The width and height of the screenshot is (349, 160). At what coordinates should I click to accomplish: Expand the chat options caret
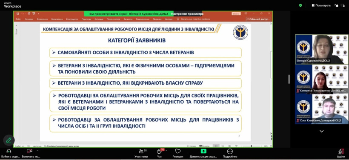click(166, 151)
